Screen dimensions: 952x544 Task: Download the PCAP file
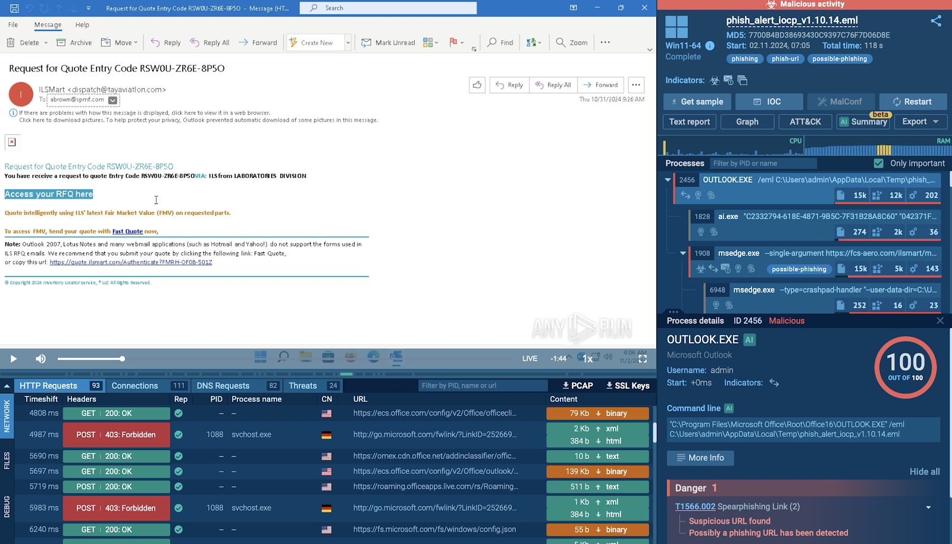point(578,386)
